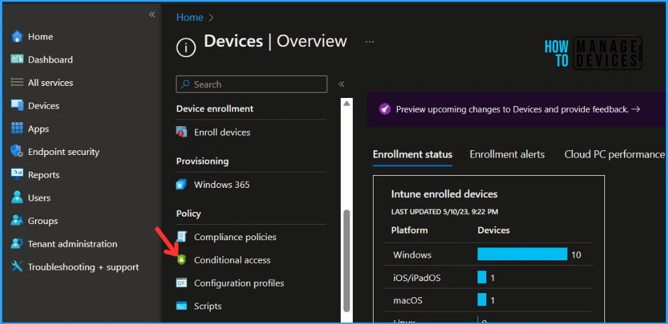Go to Home breadcrumb link

click(190, 17)
